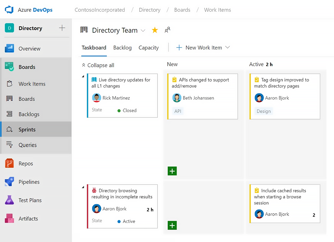Click the user story book icon on Live directory card
Image resolution: width=334 pixels, height=242 pixels.
point(94,80)
